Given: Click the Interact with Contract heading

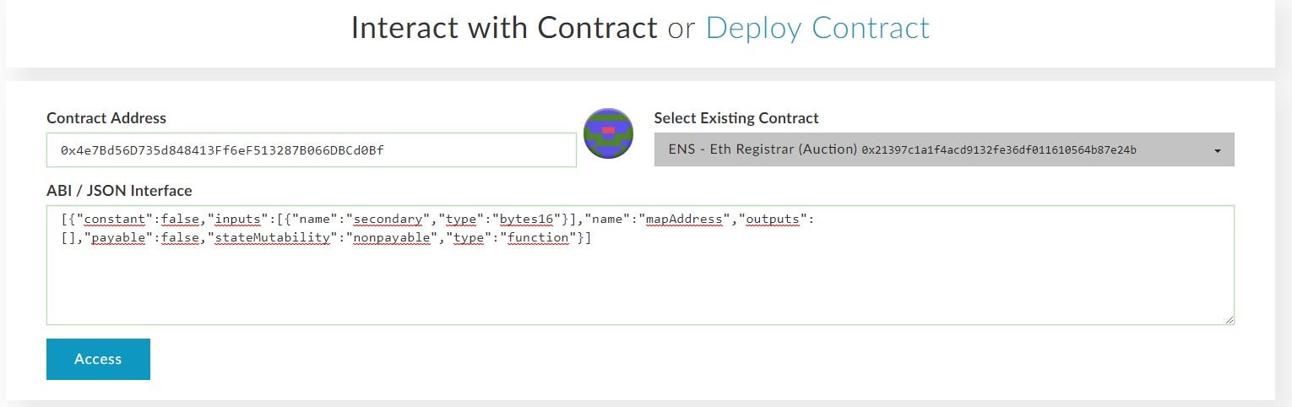Looking at the screenshot, I should click(x=504, y=28).
